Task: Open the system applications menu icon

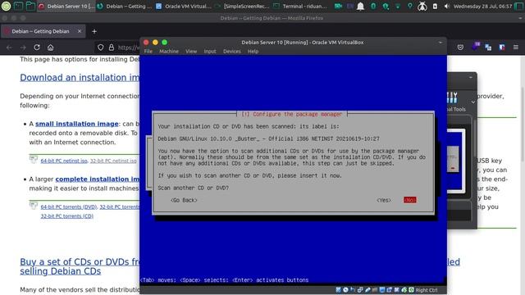Action: [x=6, y=6]
